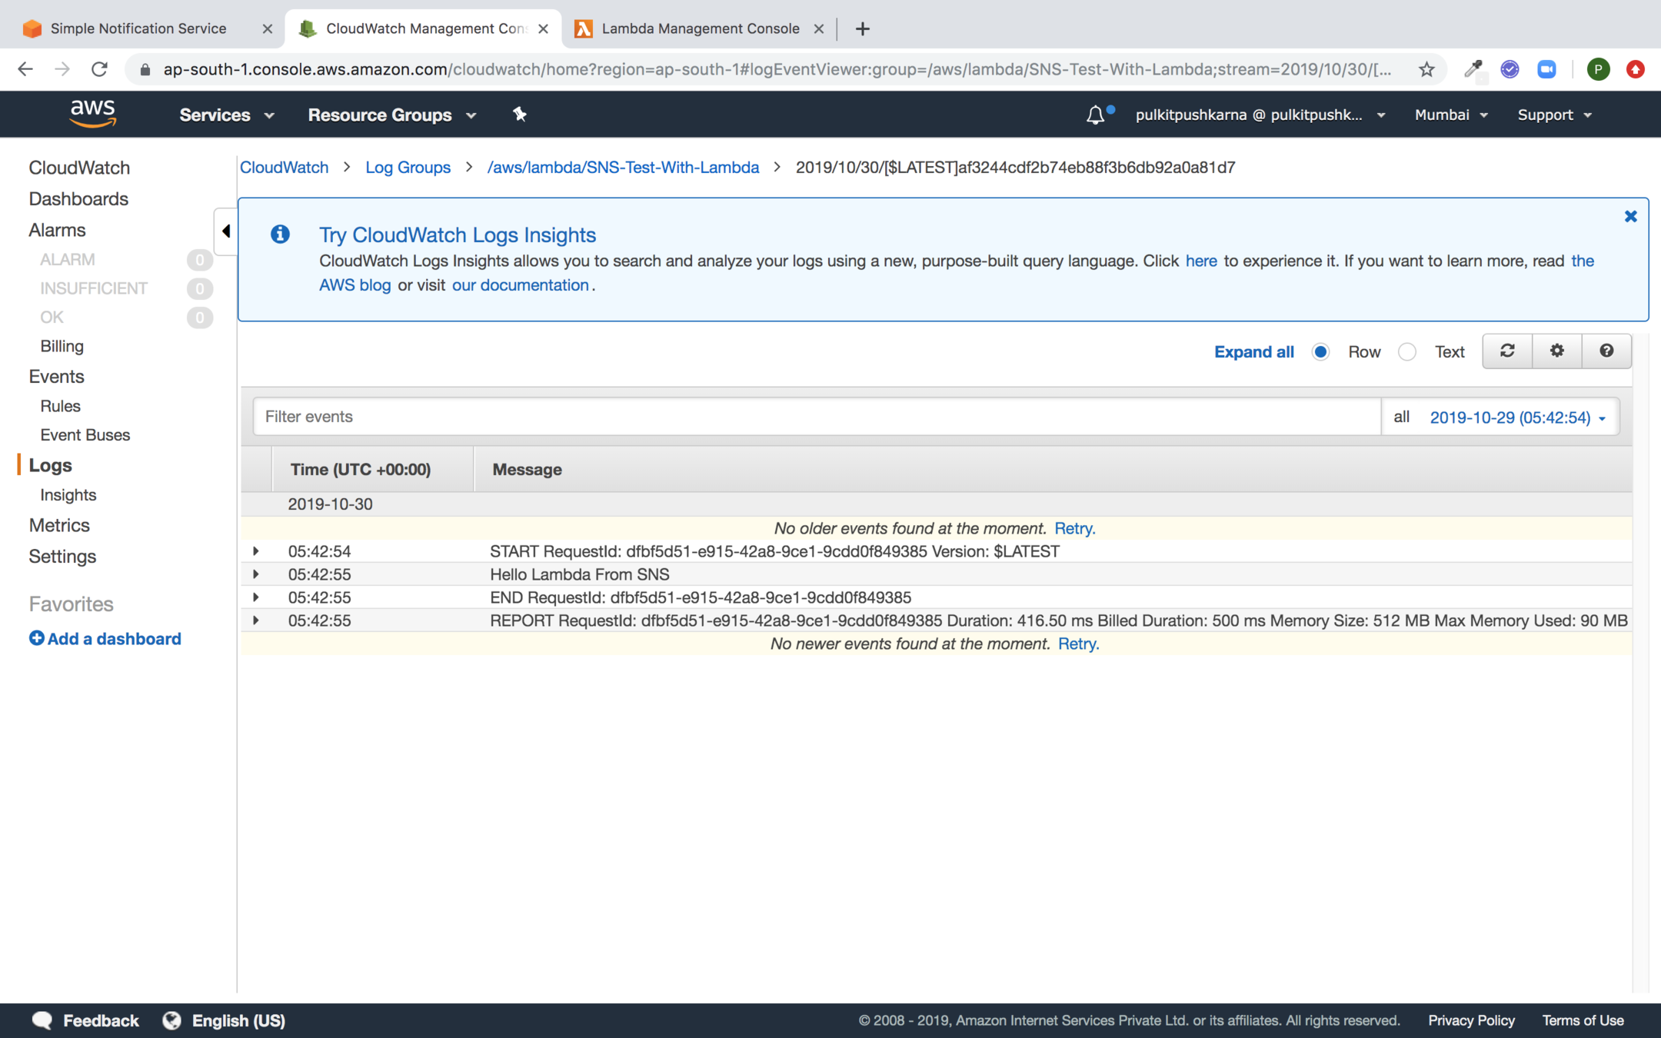
Task: Open the Services dropdown menu
Action: [226, 115]
